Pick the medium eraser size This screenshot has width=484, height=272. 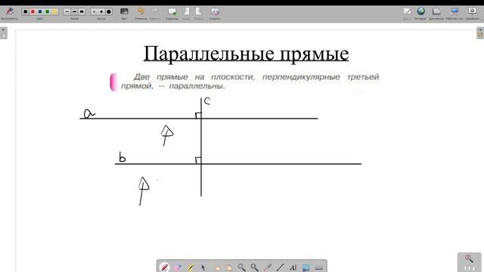[101, 12]
